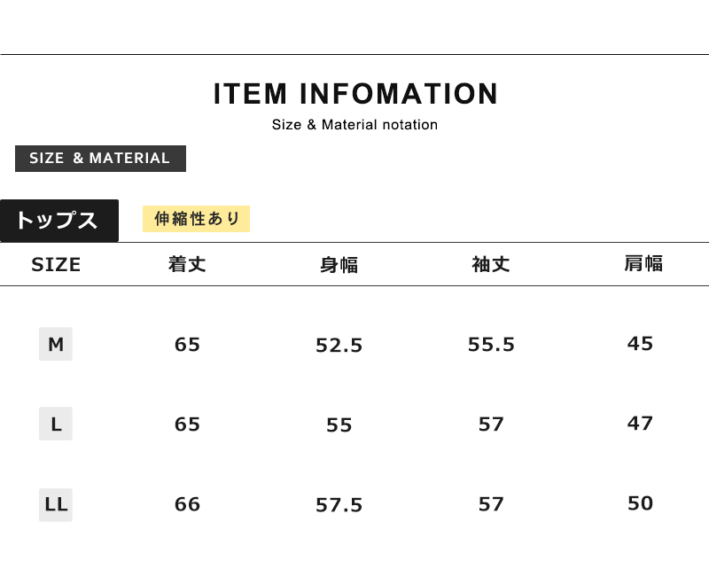Click the 52.5 body width value
Viewport: 709px width, 576px height.
[339, 346]
